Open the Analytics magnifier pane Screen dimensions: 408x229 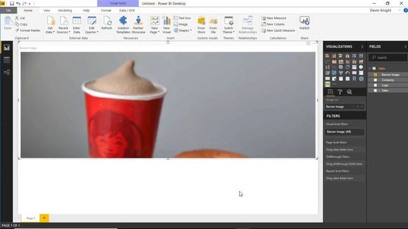click(349, 92)
